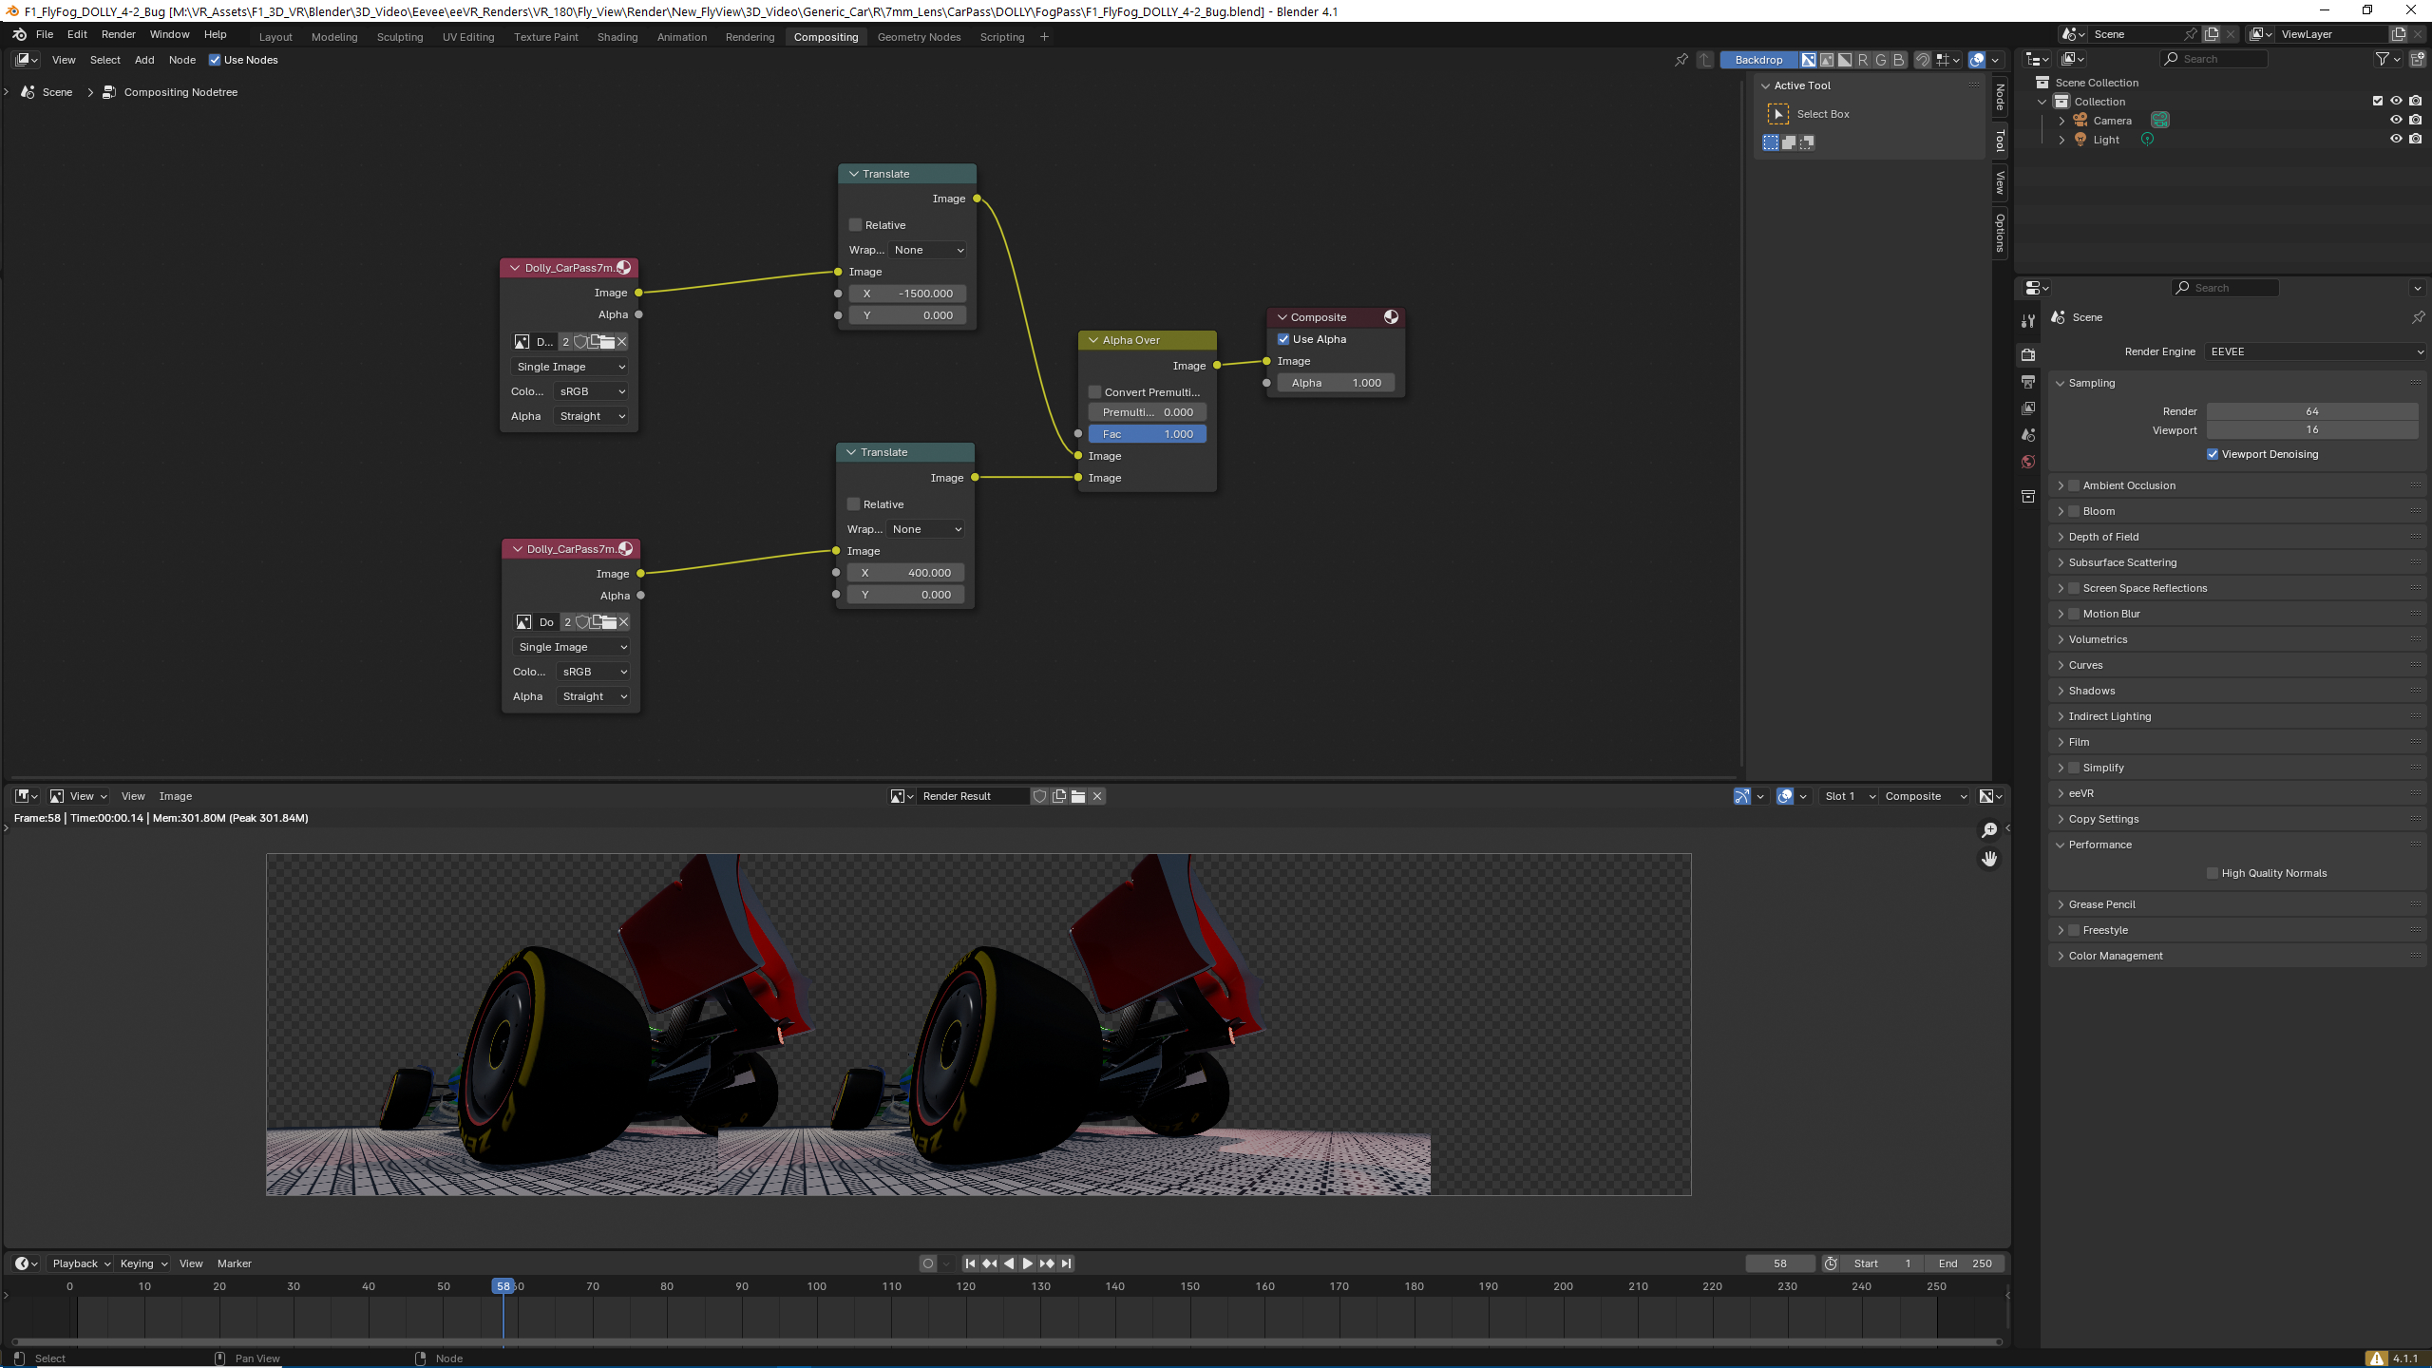Switch to the Geometry Nodes workspace tab

[919, 37]
